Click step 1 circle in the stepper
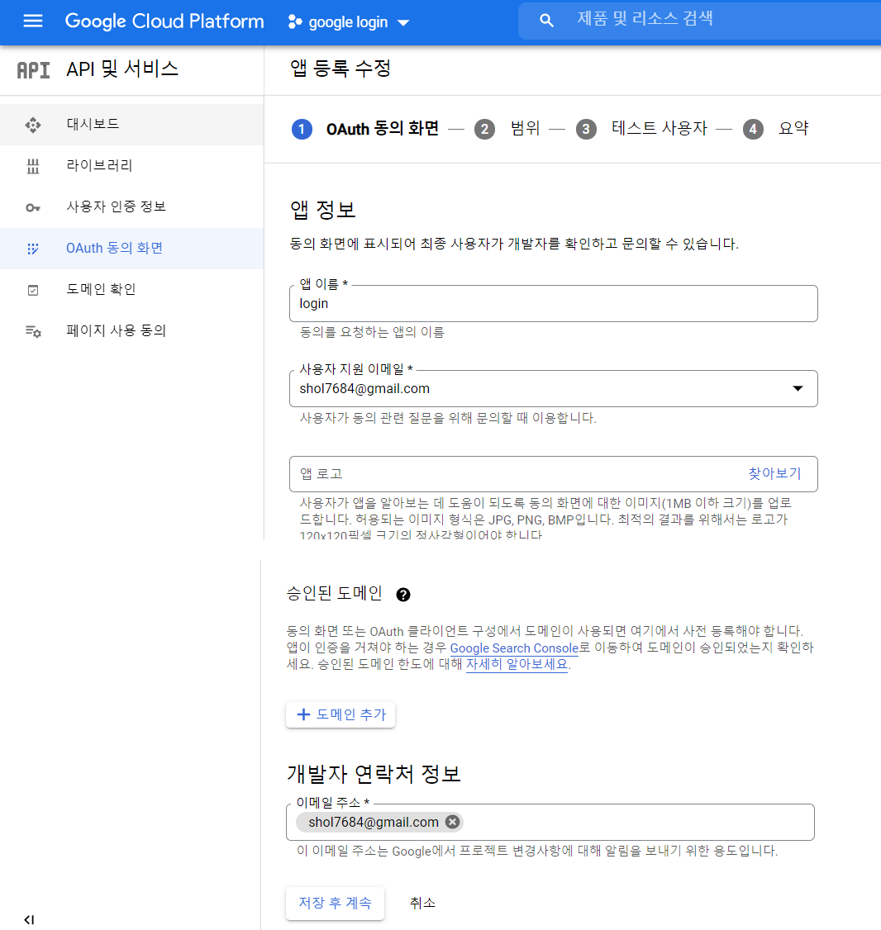Image resolution: width=881 pixels, height=930 pixels. click(x=302, y=129)
